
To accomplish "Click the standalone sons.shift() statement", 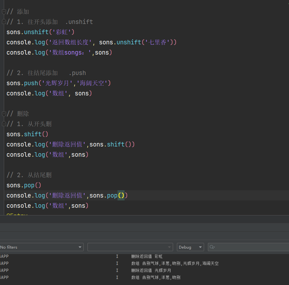I will 27,134.
